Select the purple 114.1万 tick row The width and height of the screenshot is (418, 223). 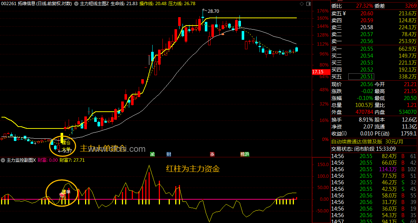(374, 169)
